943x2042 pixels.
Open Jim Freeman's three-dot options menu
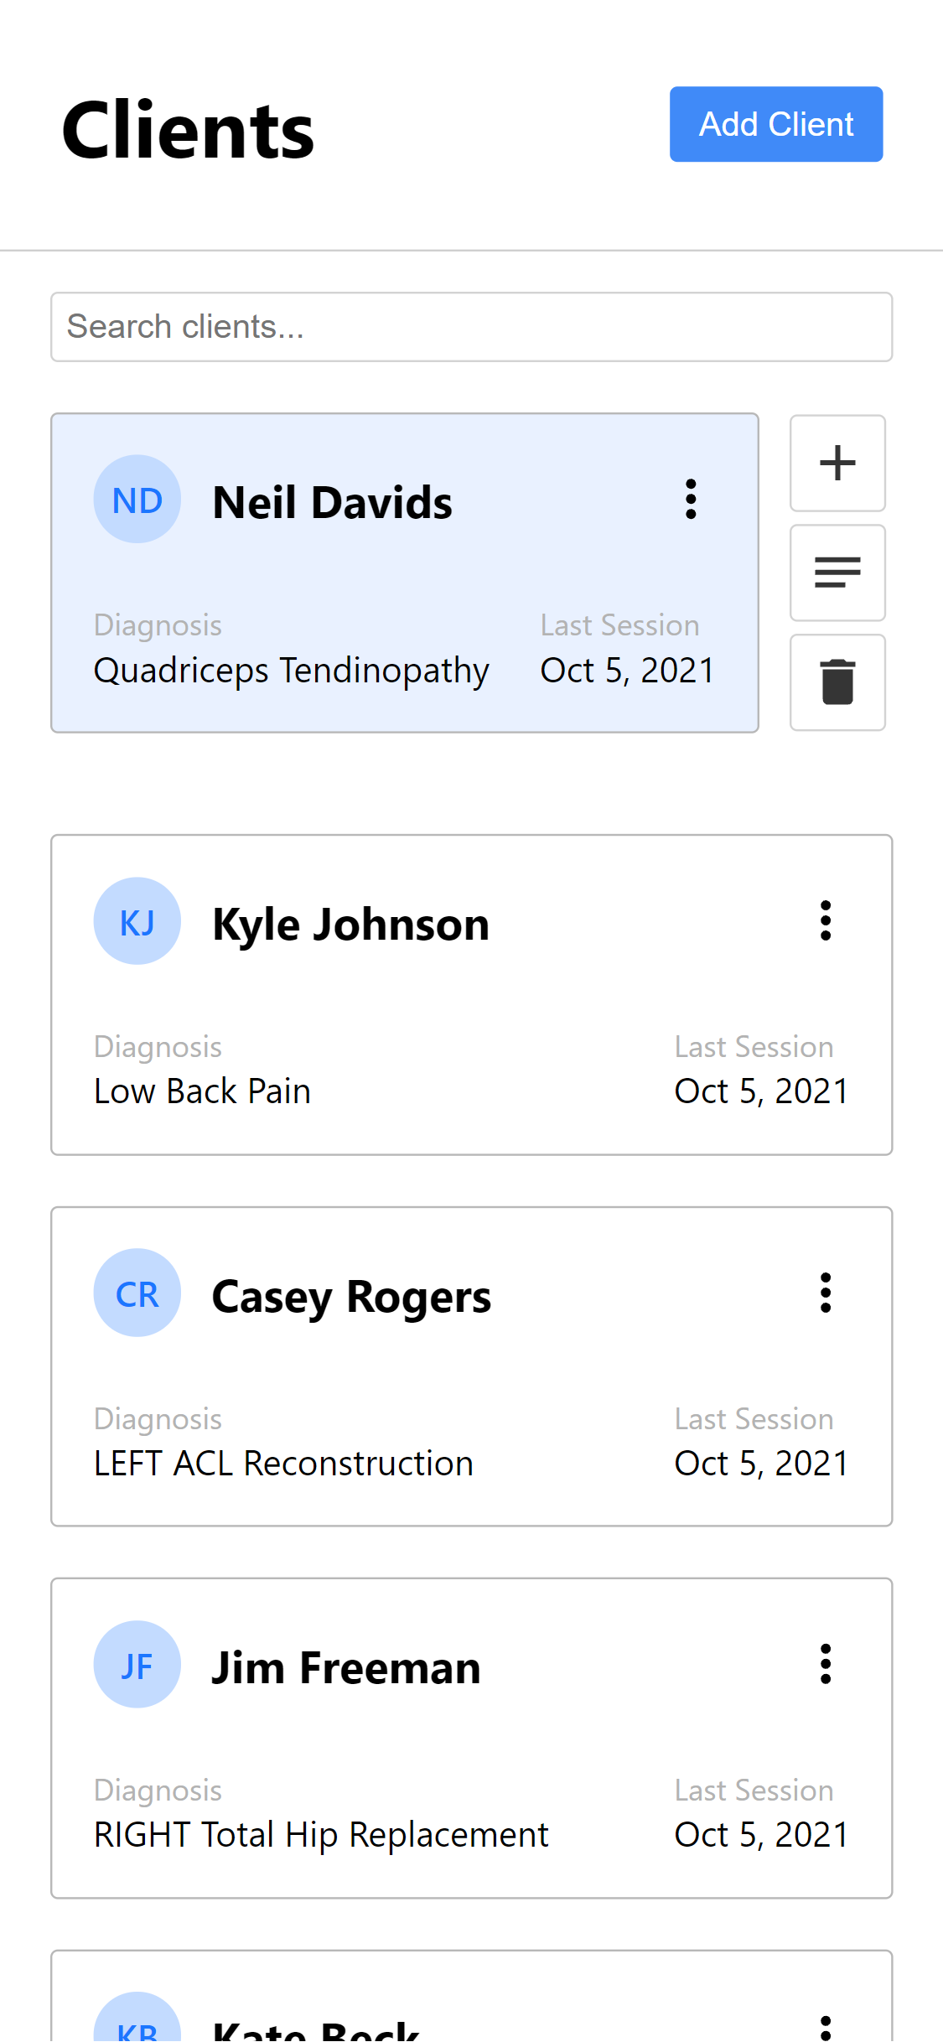(826, 1665)
